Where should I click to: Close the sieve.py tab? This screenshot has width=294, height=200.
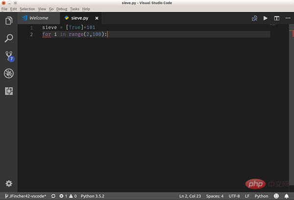pyautogui.click(x=97, y=18)
